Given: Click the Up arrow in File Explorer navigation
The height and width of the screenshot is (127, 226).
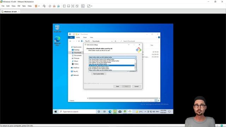Looking at the screenshot, I should pyautogui.click(x=79, y=41).
